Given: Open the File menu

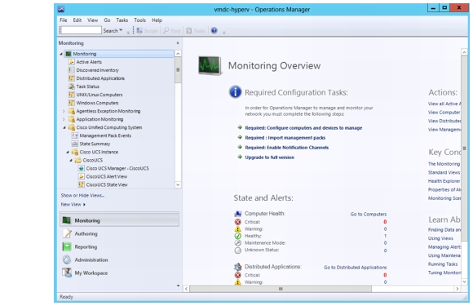Looking at the screenshot, I should [x=64, y=20].
